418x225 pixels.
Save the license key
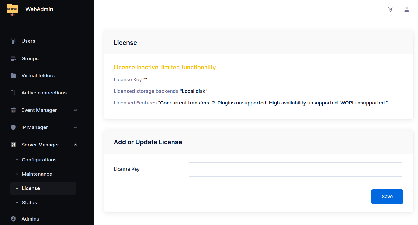[x=387, y=197]
